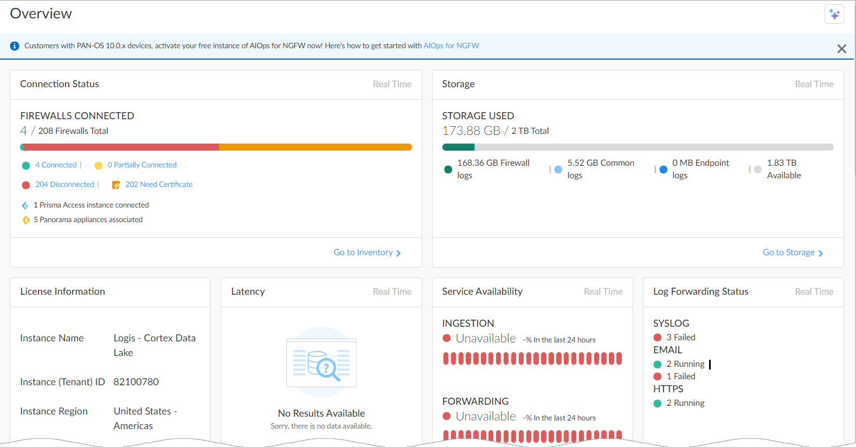The image size is (856, 447).
Task: Select the 204 Disconnected link
Action: [x=65, y=185]
